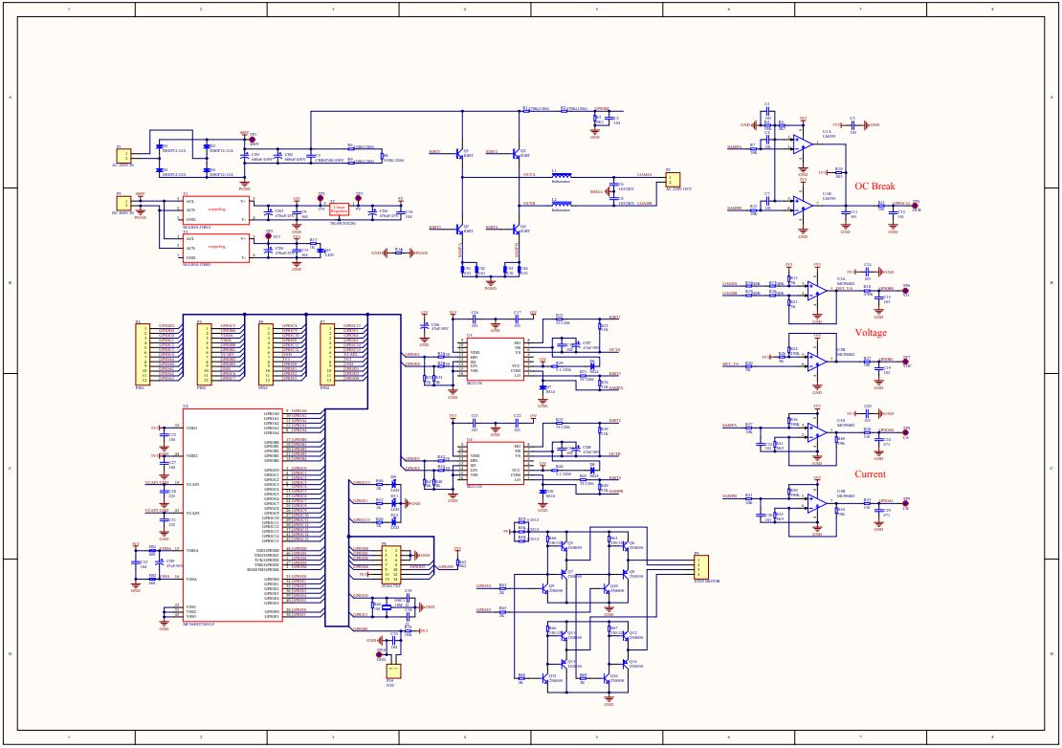Click the leftmost 12-pin header PIN1
This screenshot has width=1062, height=748.
click(x=142, y=354)
